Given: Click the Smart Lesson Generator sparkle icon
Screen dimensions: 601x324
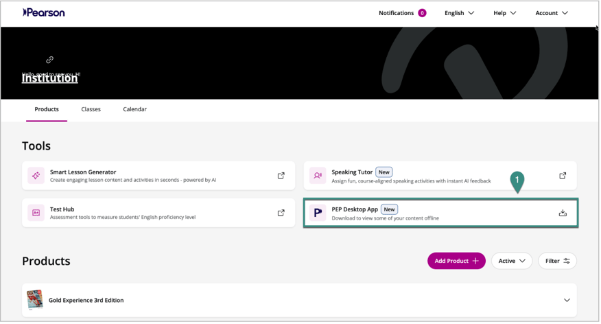Looking at the screenshot, I should (36, 176).
